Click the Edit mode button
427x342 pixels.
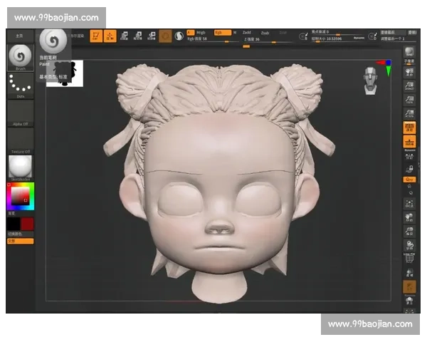coord(96,36)
